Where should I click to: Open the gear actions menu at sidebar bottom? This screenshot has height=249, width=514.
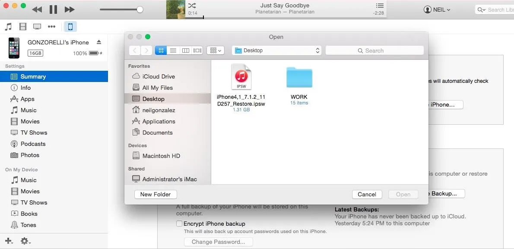click(x=25, y=241)
